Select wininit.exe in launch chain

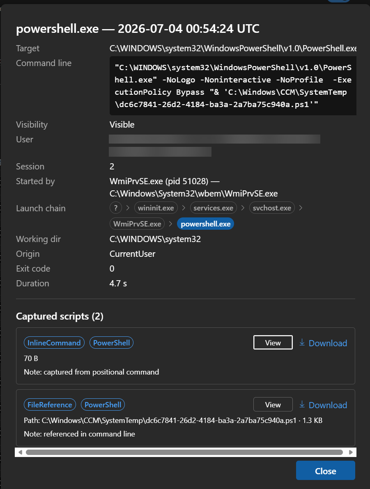click(x=156, y=208)
